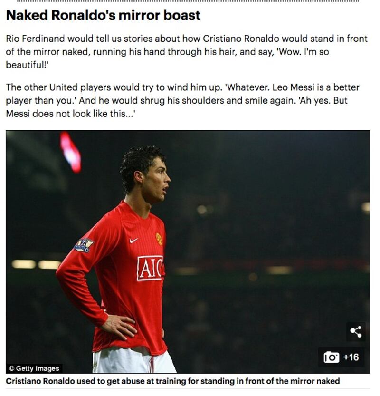
Task: Click the photo caption about training abuse
Action: [x=173, y=381]
